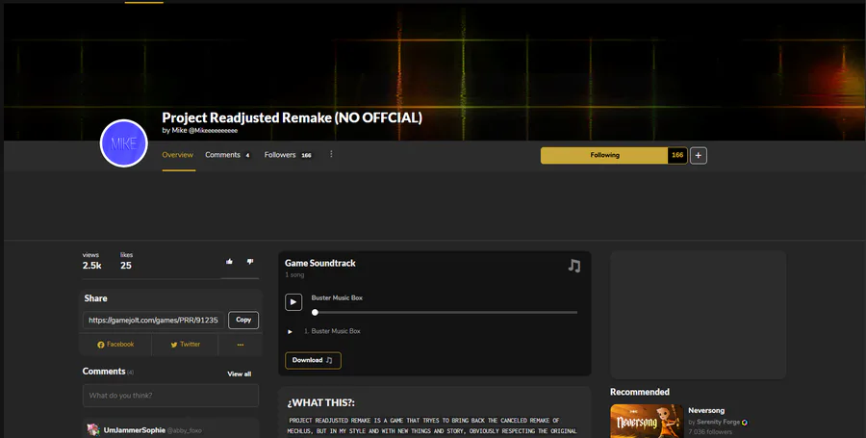Open UmJammerSophie's profile
866x438 pixels.
pyautogui.click(x=134, y=429)
